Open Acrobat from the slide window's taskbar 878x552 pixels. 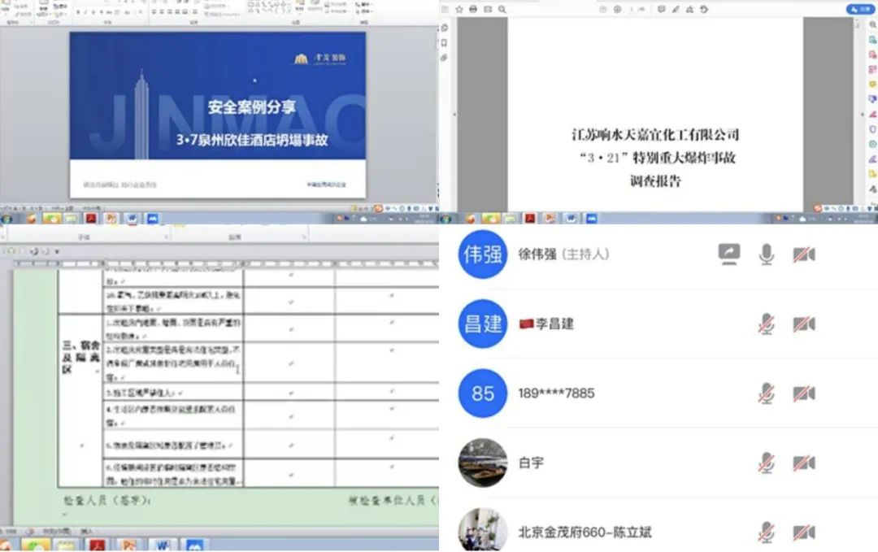click(x=91, y=219)
